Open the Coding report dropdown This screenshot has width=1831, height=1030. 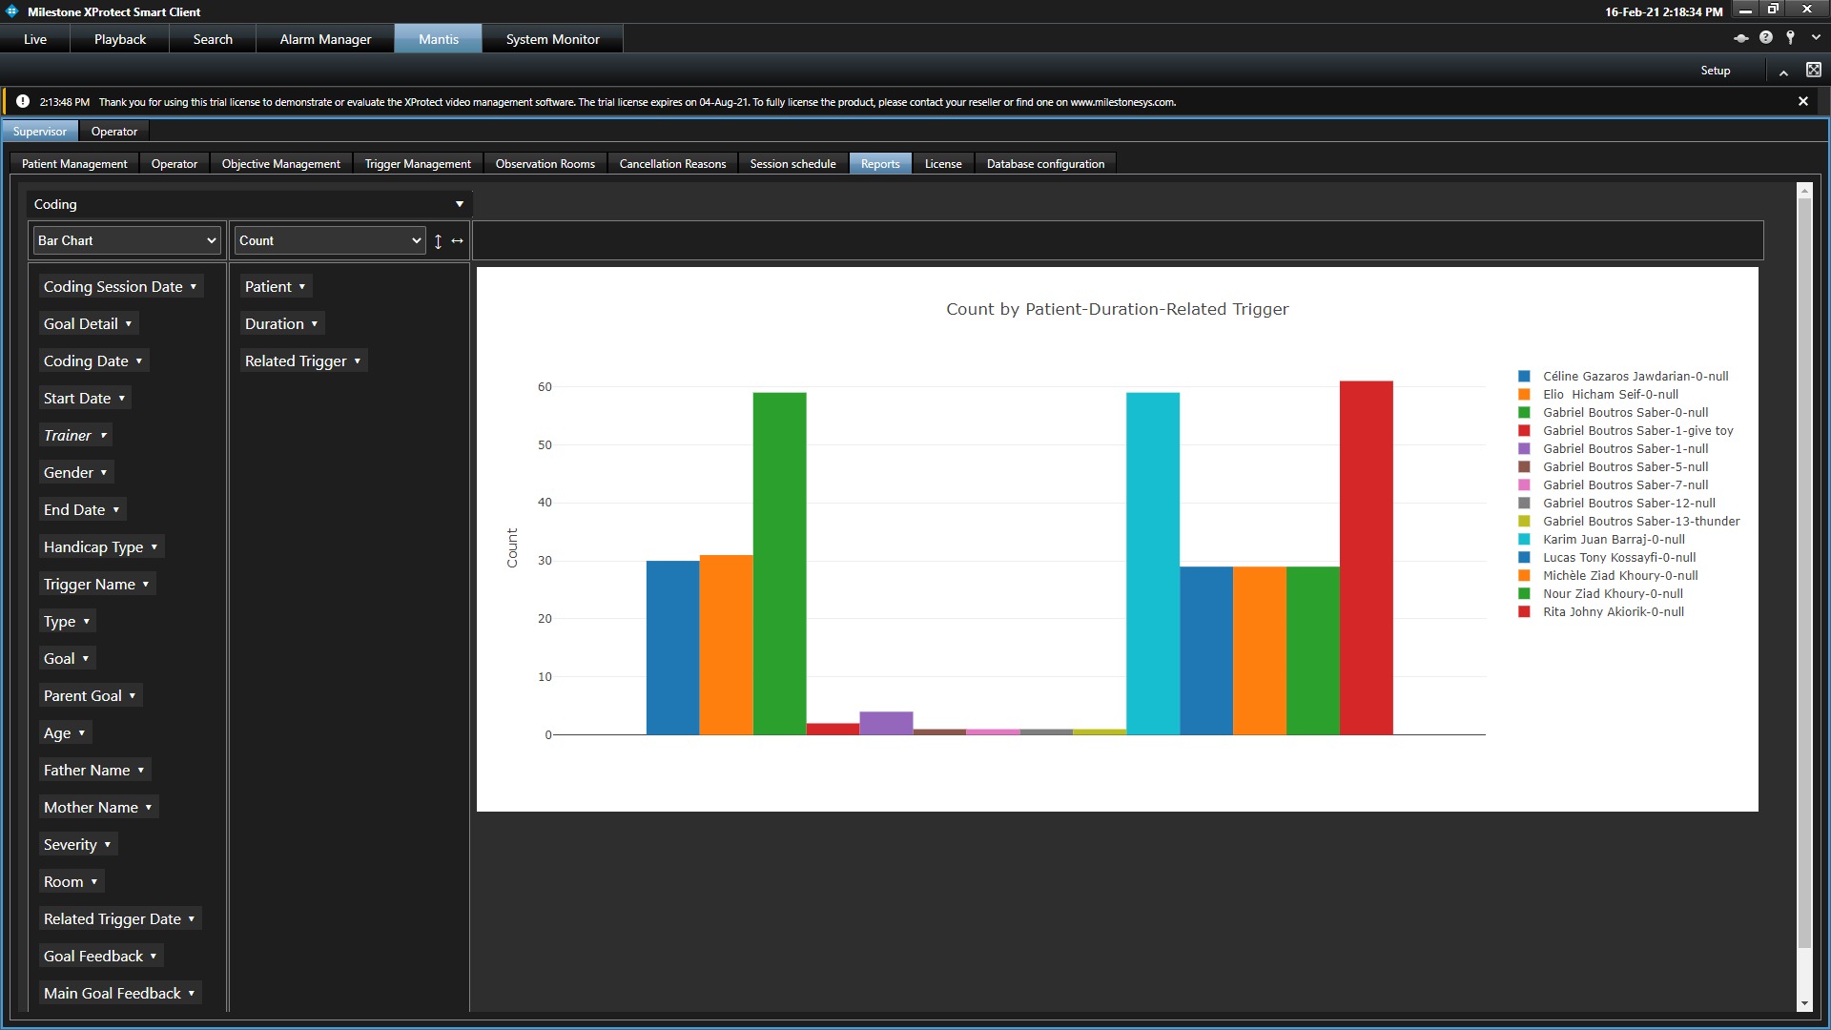[249, 204]
